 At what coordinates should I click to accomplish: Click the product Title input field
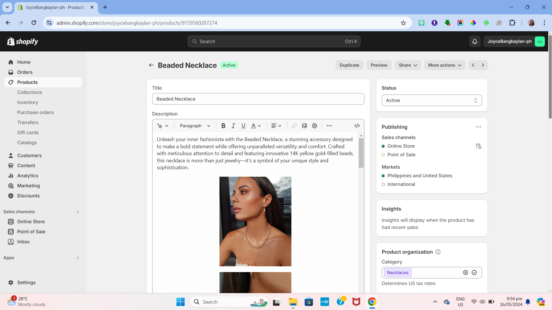258,99
